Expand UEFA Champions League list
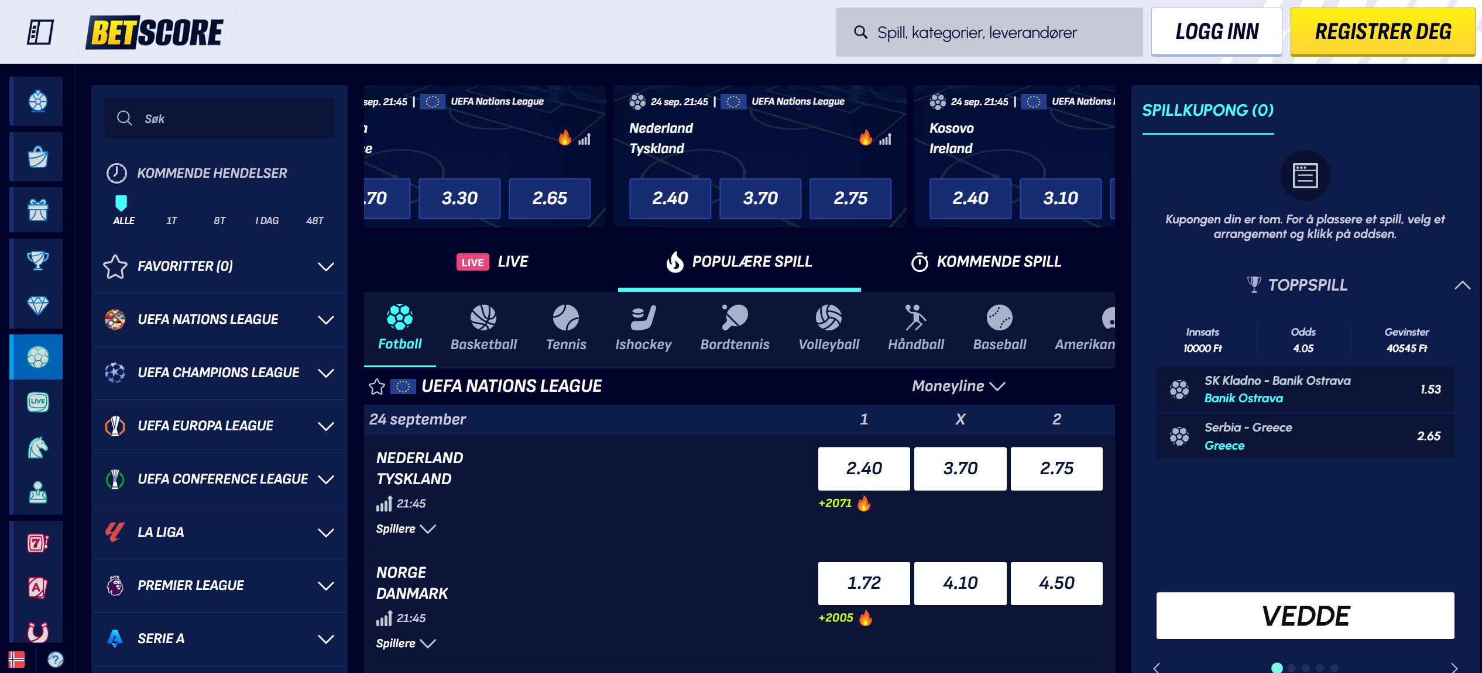The height and width of the screenshot is (673, 1482). coord(219,372)
